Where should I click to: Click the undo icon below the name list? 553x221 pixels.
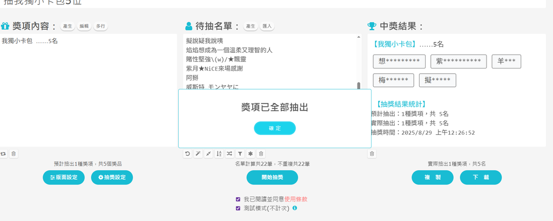pos(187,154)
